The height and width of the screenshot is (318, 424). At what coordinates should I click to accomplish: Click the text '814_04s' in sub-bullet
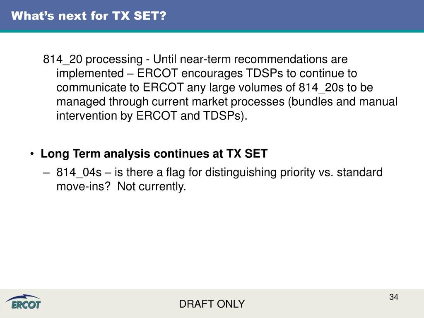point(79,173)
